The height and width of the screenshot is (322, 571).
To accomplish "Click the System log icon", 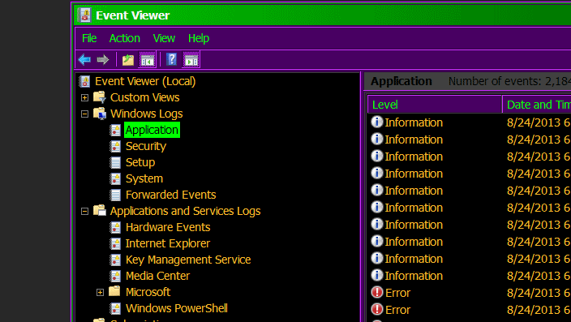I will tap(115, 178).
